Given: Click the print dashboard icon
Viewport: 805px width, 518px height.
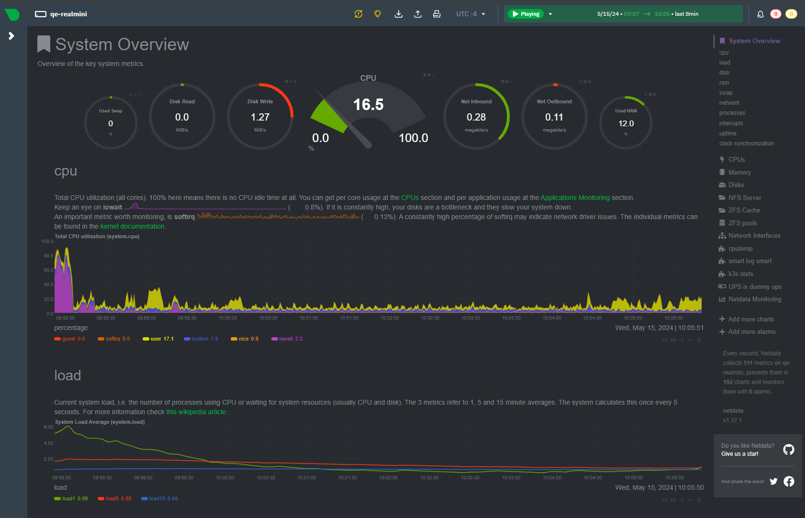Looking at the screenshot, I should coord(436,14).
